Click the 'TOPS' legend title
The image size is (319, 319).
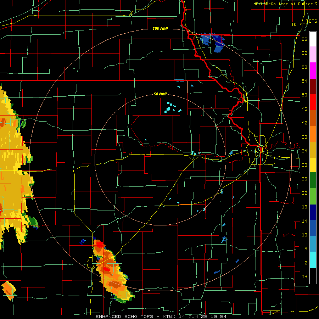(312, 21)
